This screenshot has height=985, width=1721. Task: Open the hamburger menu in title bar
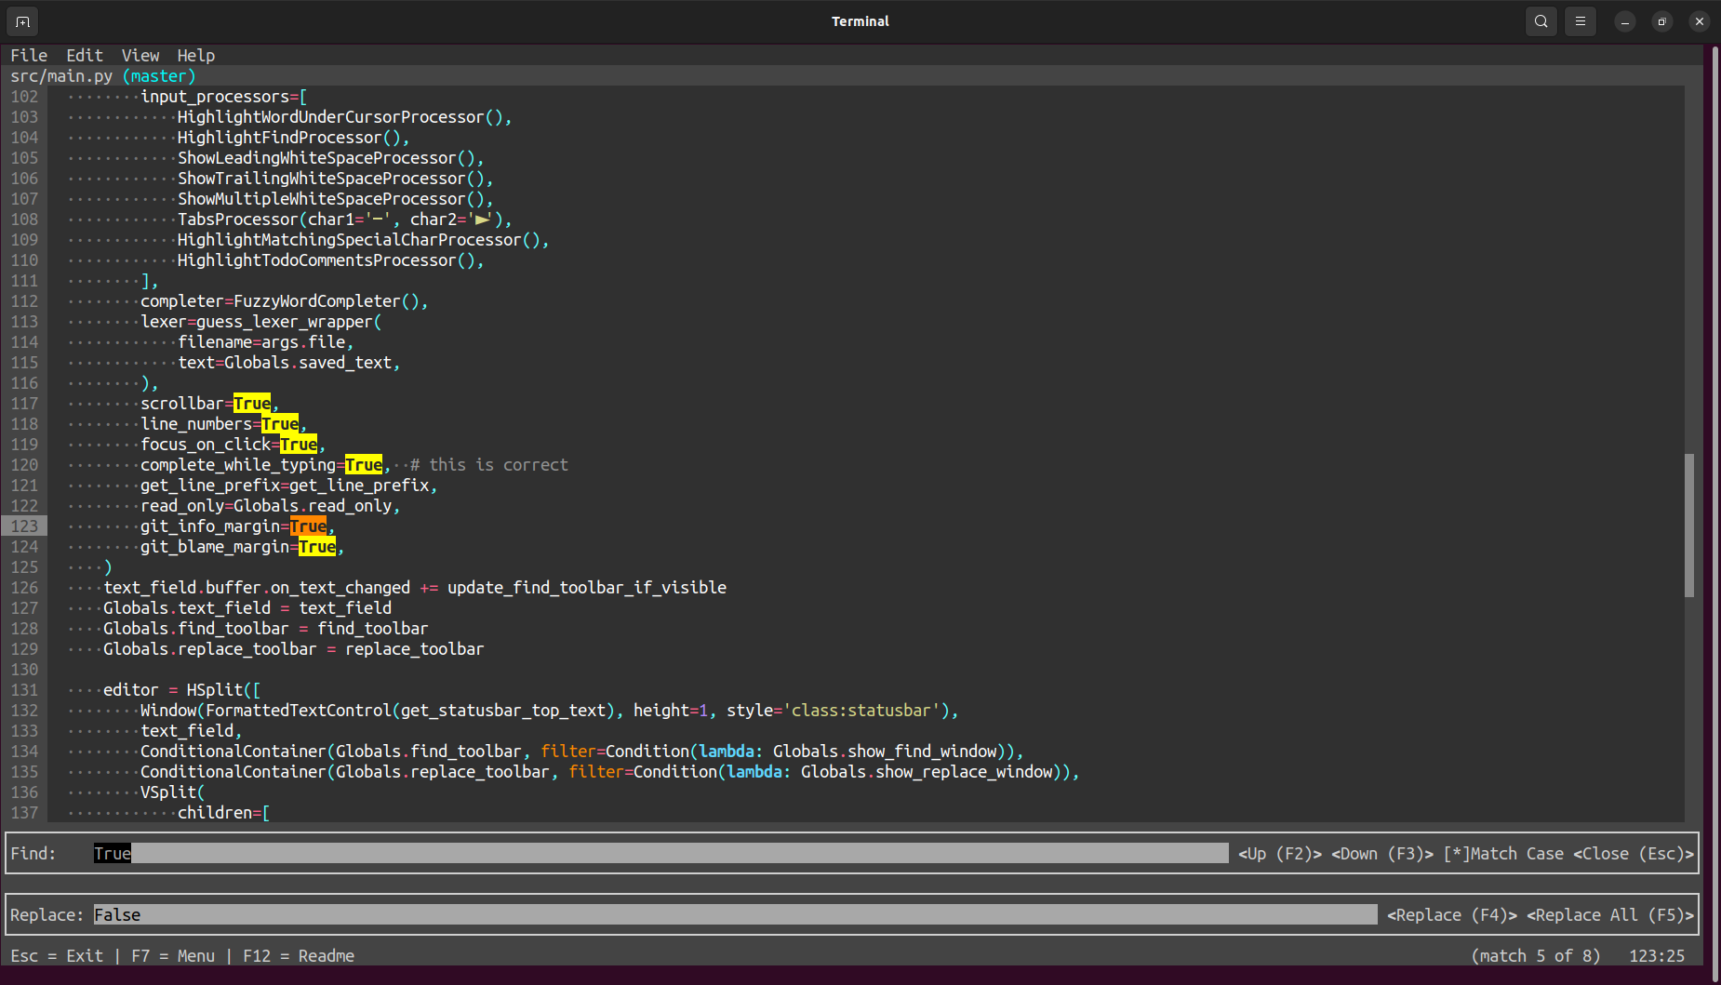1580,21
